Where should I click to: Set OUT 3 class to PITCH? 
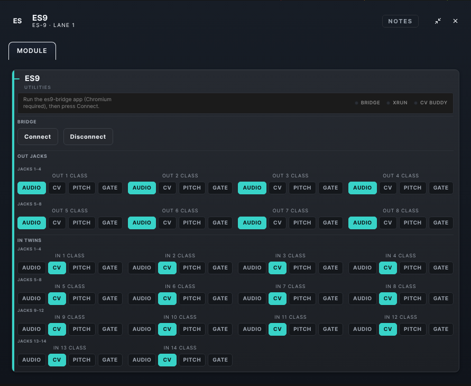coord(302,188)
